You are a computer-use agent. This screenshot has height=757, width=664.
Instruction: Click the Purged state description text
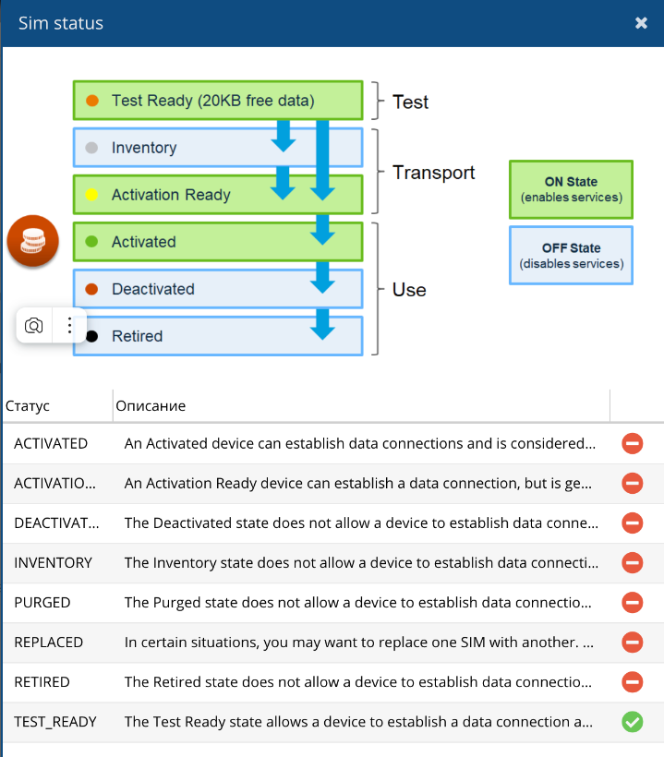(360, 602)
